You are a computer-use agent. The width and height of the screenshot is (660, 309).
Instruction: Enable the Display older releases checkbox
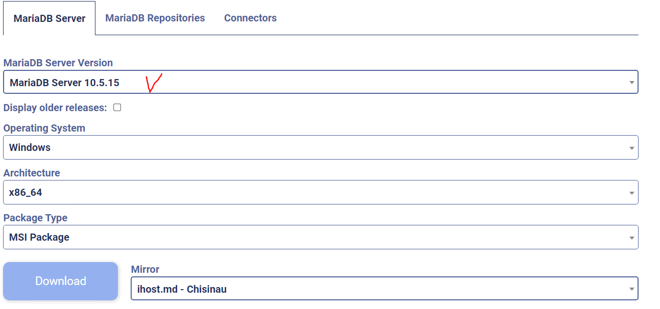click(x=117, y=108)
